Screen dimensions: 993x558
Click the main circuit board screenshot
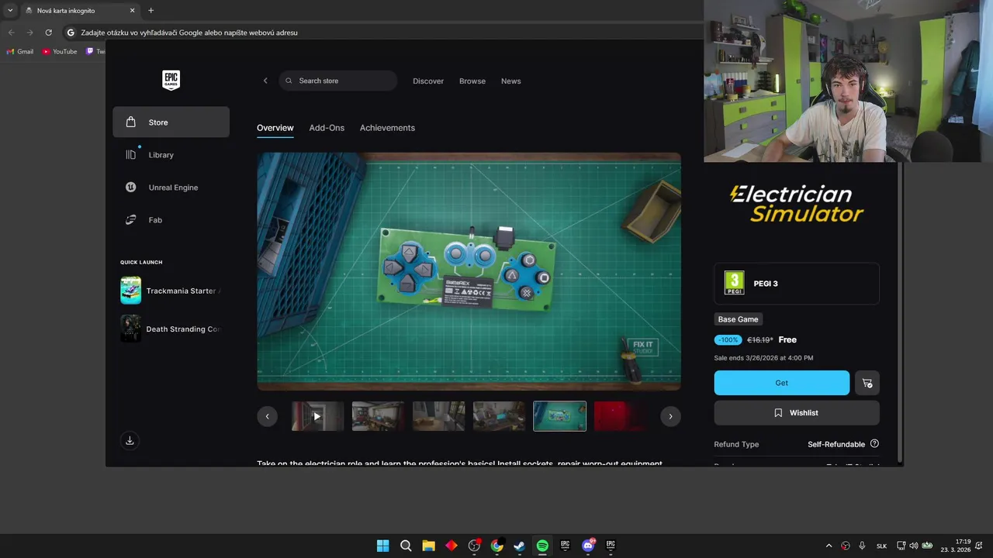[x=469, y=271]
